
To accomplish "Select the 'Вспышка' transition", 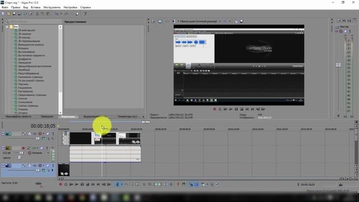I will pos(23,48).
